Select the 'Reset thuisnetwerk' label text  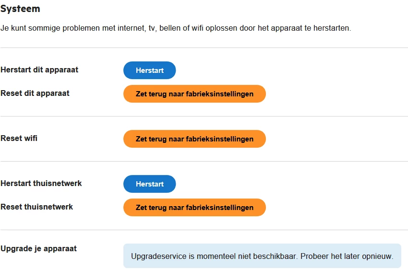[x=37, y=207]
